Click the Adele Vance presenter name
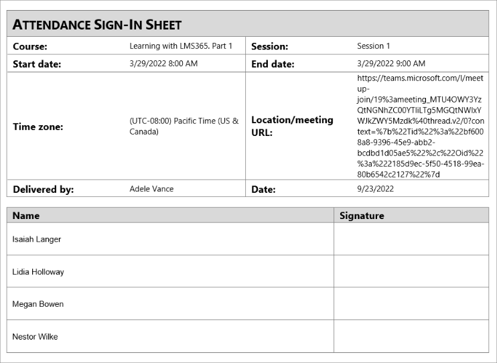The image size is (497, 363). 151,189
